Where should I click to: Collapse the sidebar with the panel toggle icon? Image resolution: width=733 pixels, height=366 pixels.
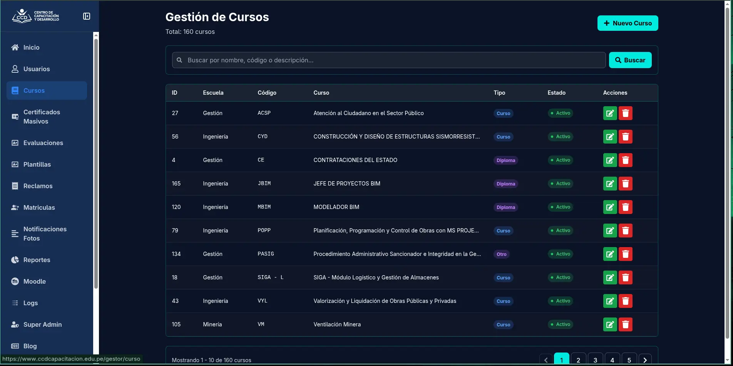coord(87,16)
